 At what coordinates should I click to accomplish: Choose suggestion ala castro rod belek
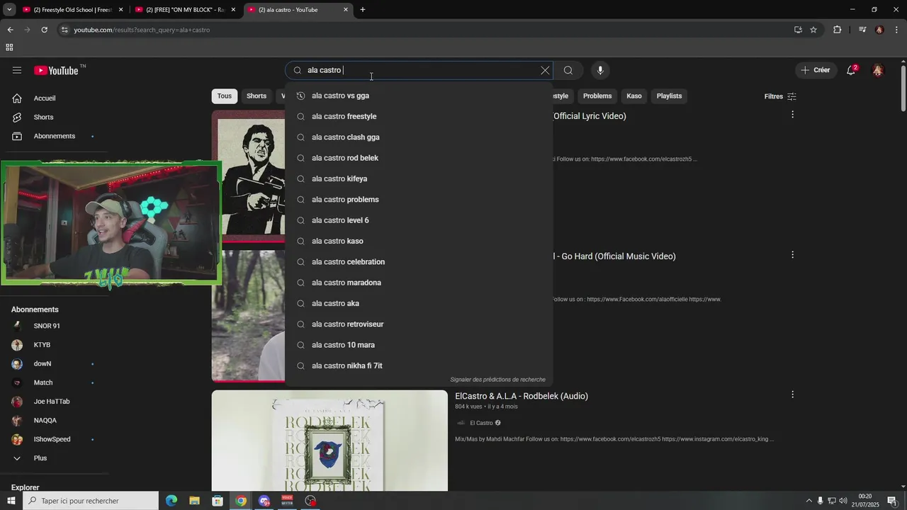point(419,158)
